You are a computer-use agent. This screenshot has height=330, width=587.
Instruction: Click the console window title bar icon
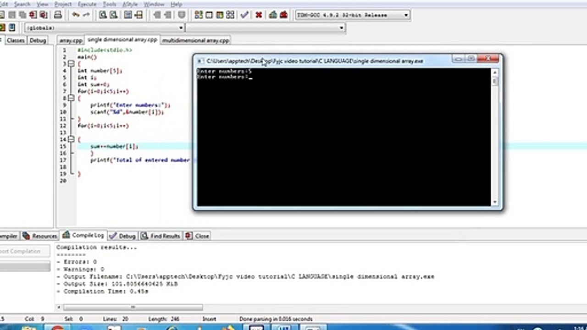click(200, 60)
